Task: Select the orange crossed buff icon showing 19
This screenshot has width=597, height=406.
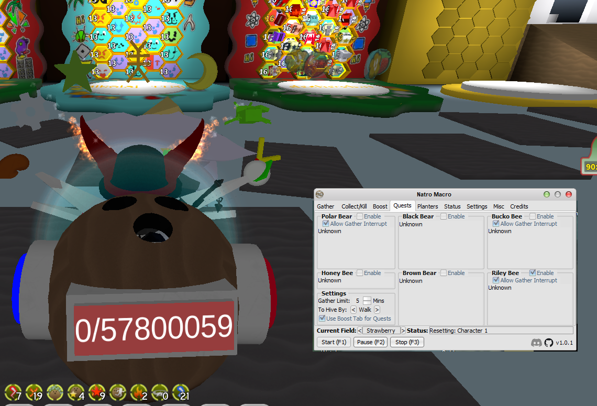Action: [34, 392]
